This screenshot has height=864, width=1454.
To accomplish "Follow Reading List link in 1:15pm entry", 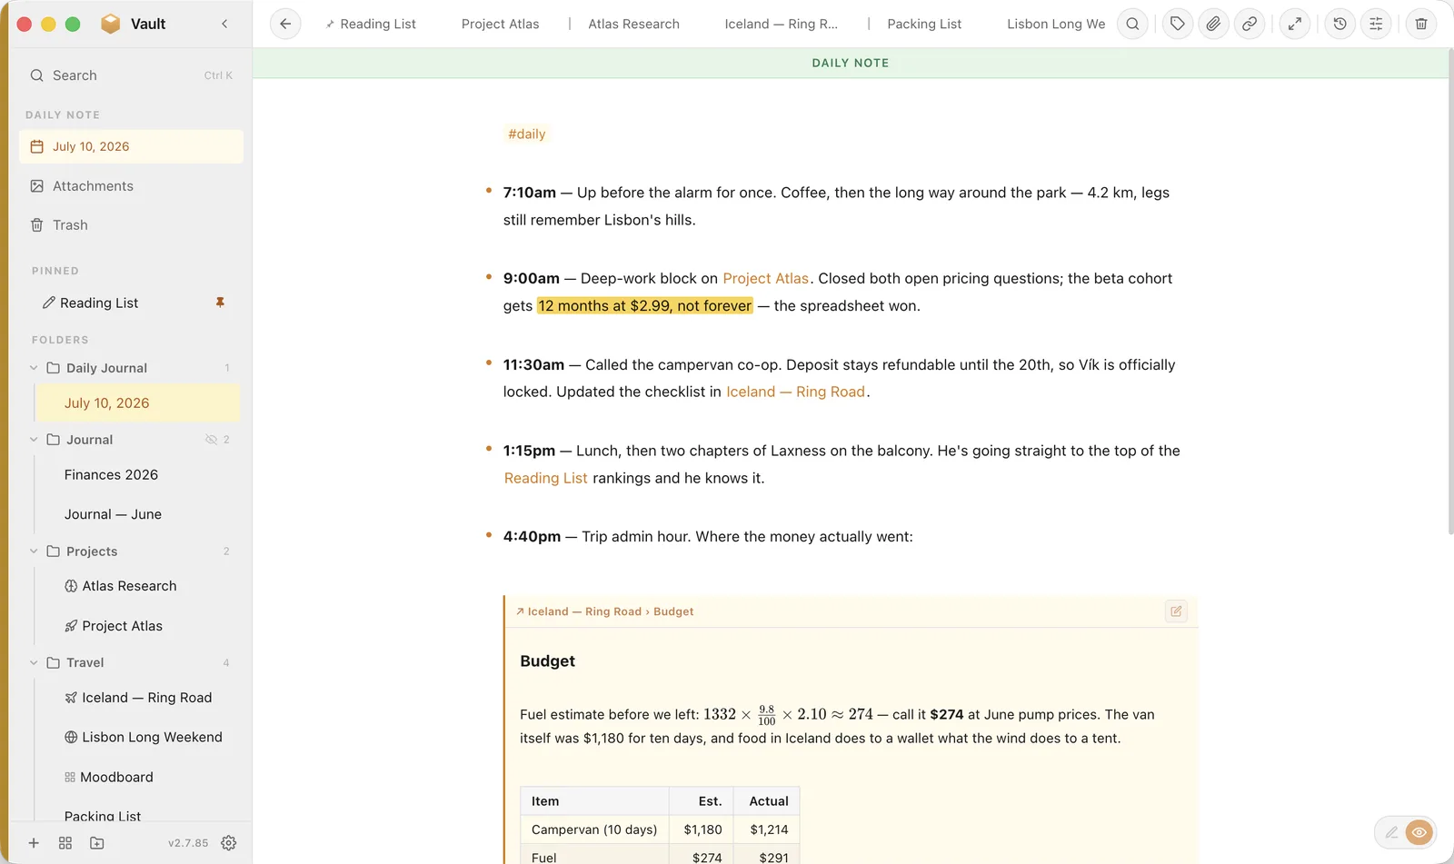I will pyautogui.click(x=545, y=478).
